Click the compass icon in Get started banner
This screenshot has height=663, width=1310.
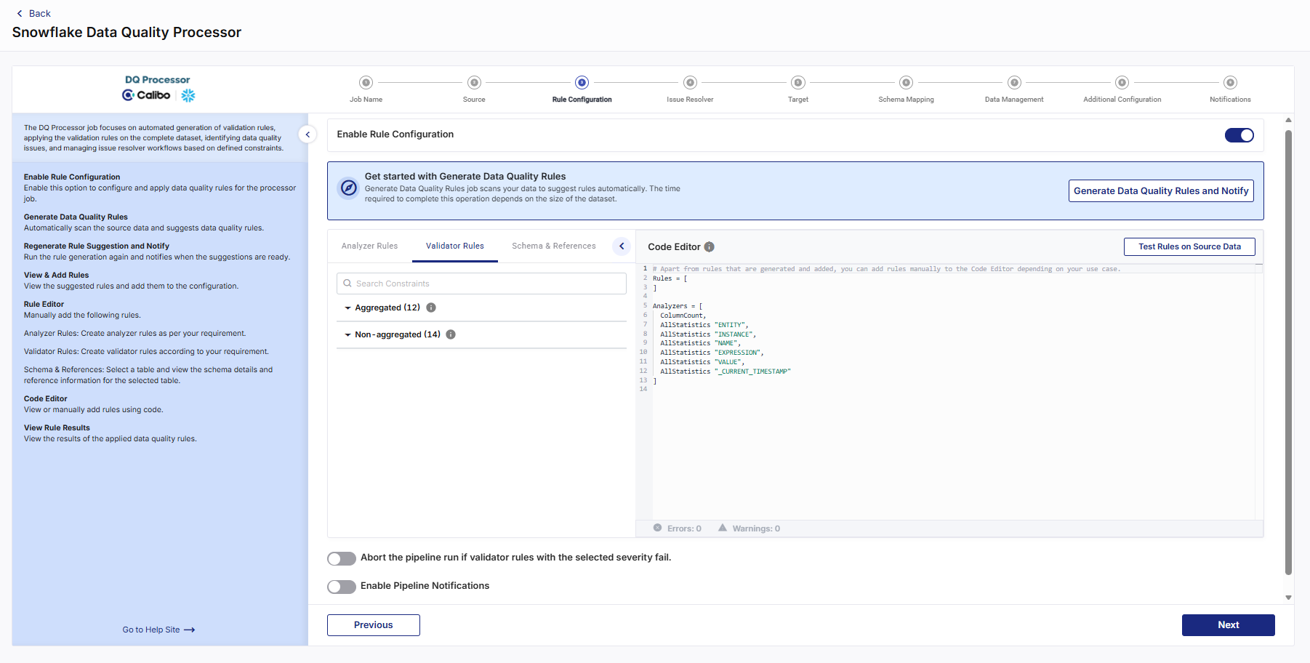point(349,188)
